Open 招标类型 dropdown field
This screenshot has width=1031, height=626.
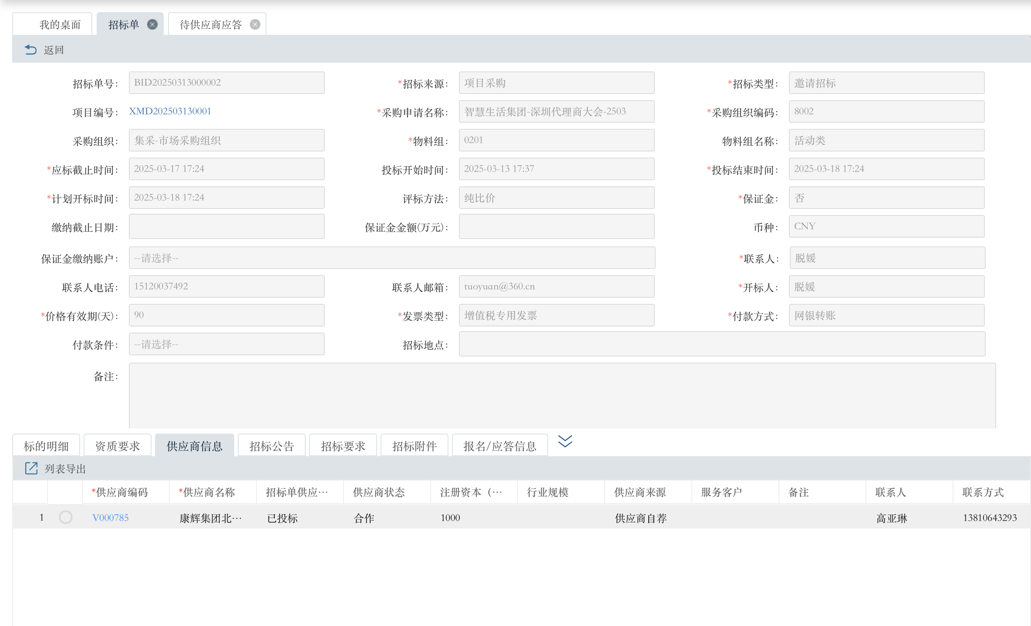pos(886,83)
